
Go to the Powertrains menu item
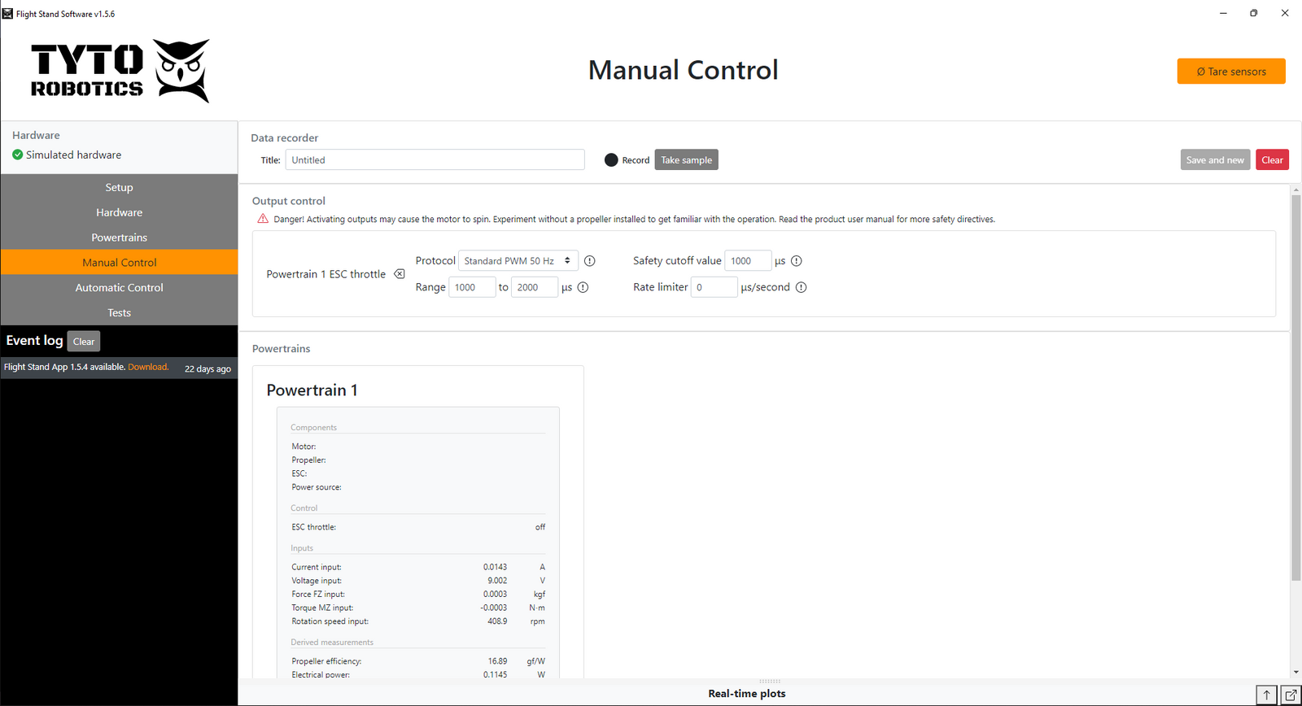click(119, 238)
